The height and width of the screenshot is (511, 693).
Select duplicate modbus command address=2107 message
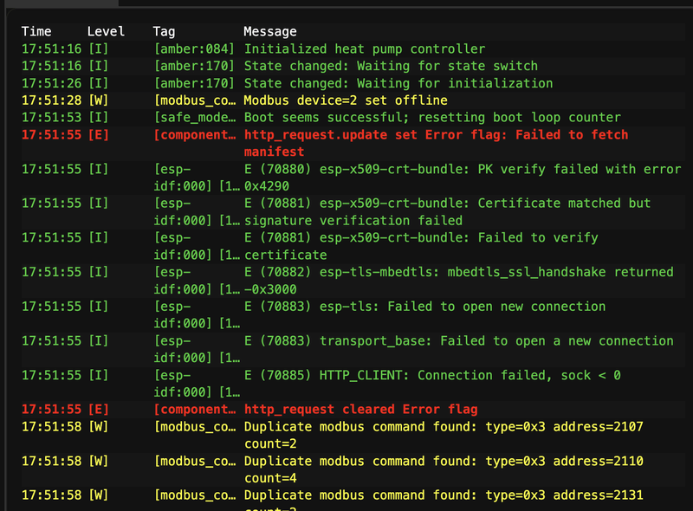pos(444,435)
